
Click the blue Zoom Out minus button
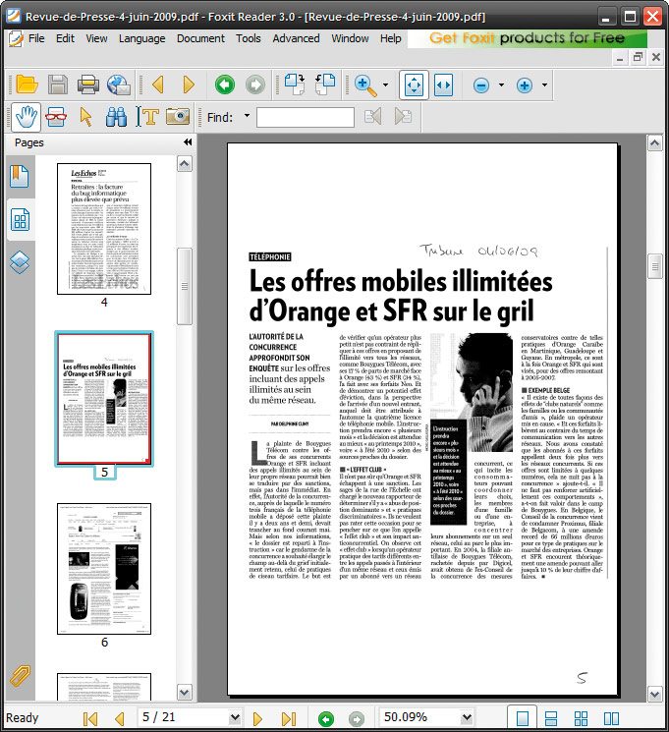480,85
